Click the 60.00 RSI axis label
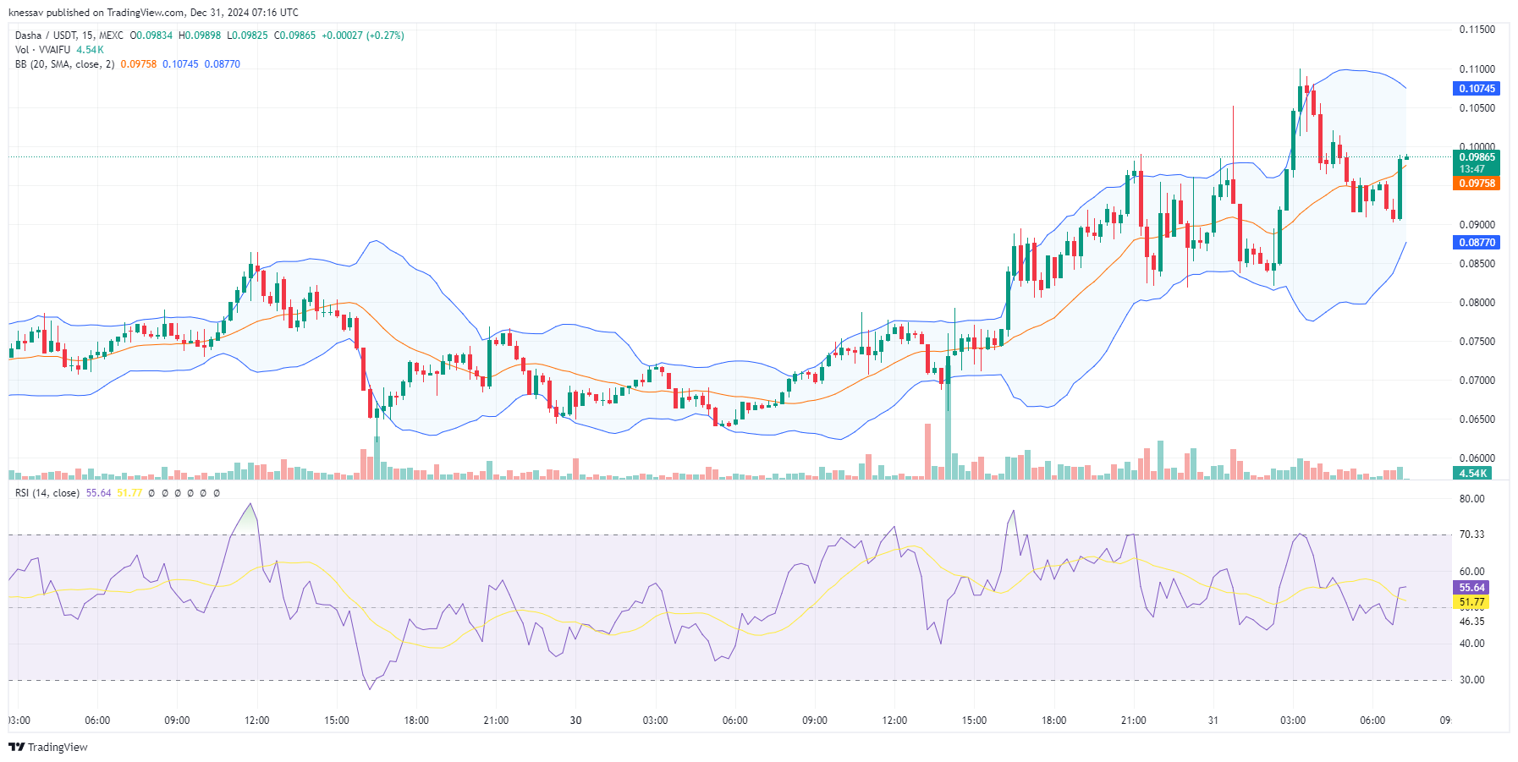This screenshot has width=1518, height=762. (x=1471, y=572)
